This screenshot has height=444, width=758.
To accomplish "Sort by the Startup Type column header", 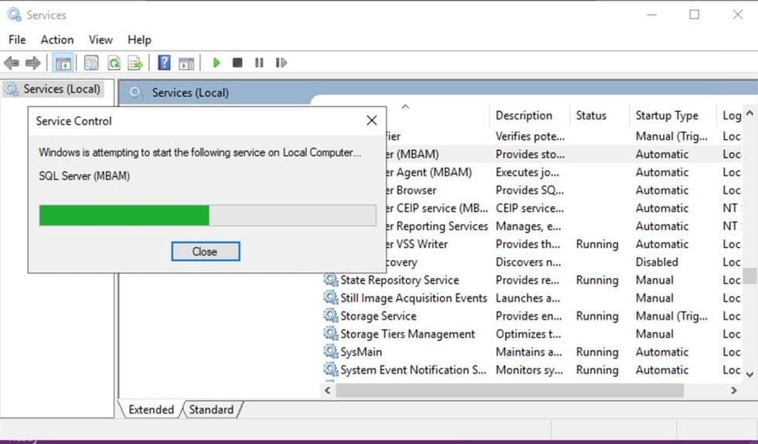I will [667, 115].
